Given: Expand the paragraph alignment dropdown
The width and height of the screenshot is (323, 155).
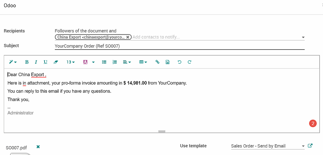Looking at the screenshot, I should coord(127,62).
